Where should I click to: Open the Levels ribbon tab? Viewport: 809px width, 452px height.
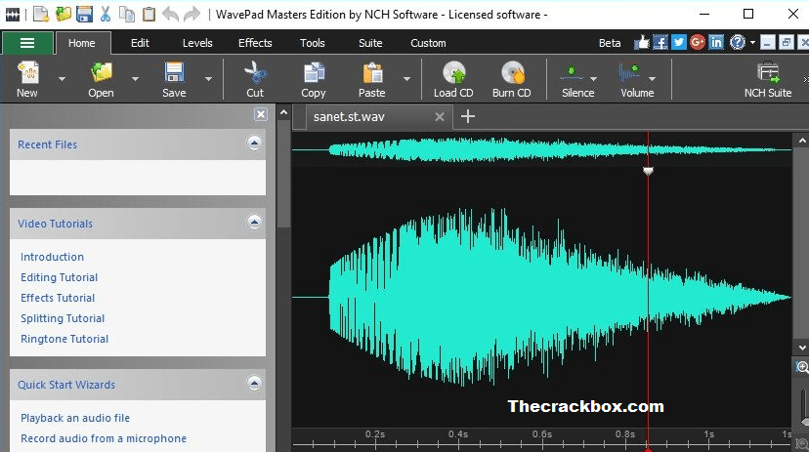pos(197,43)
